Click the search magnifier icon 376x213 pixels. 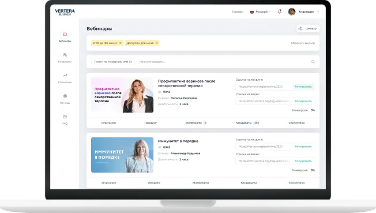tap(313, 62)
